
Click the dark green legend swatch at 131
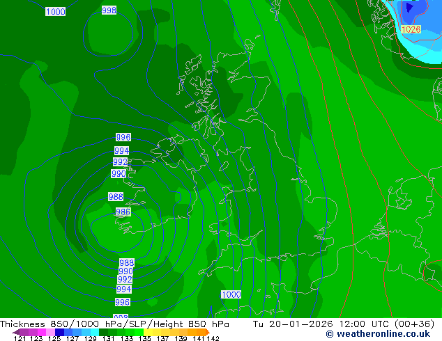click(x=103, y=332)
